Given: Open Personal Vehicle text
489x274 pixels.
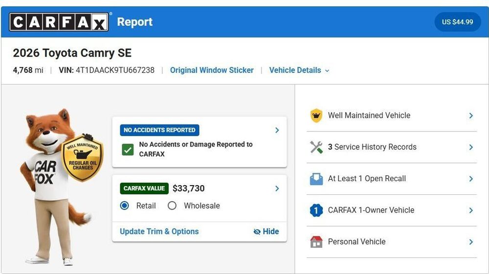Looking at the screenshot, I should tap(356, 242).
